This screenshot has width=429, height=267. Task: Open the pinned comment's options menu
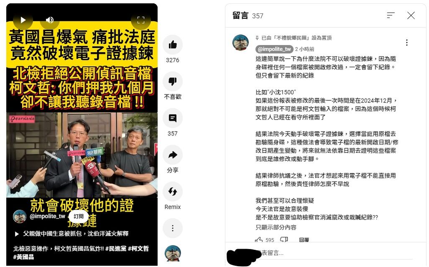407,43
